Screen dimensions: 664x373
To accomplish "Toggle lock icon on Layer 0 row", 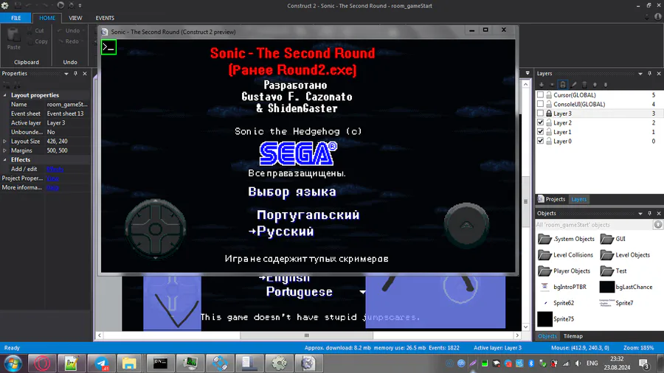I will point(549,142).
